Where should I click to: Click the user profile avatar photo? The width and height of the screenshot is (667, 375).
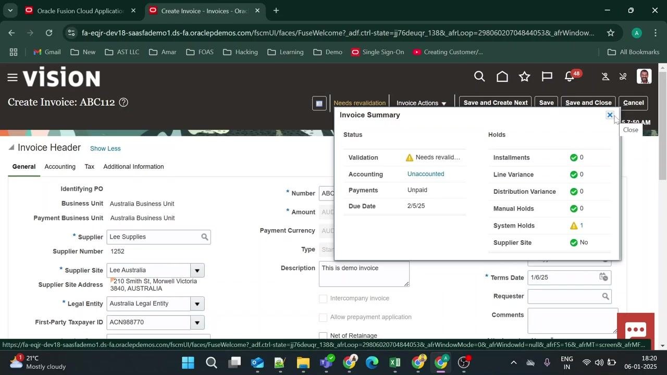pyautogui.click(x=645, y=77)
